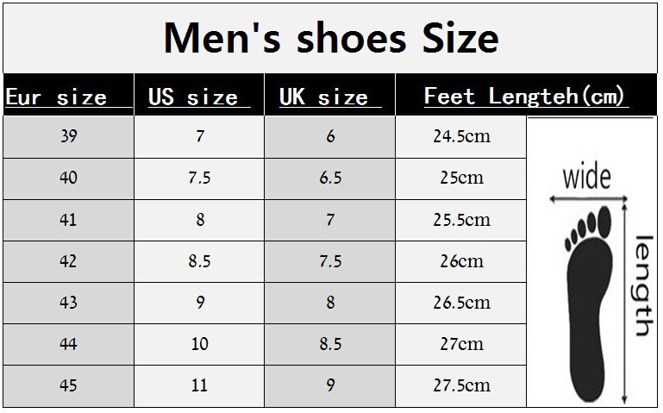Click the rotated "length" label
This screenshot has width=663, height=413.
click(644, 285)
